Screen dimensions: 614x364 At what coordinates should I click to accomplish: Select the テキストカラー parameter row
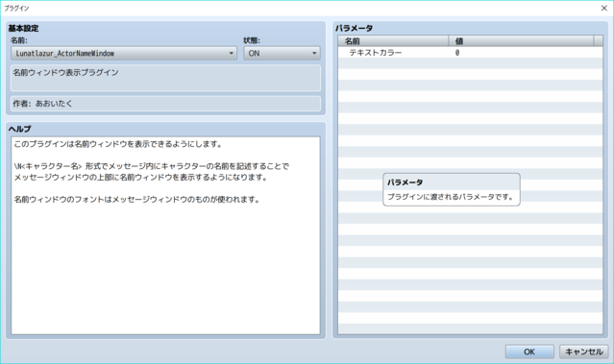point(470,53)
